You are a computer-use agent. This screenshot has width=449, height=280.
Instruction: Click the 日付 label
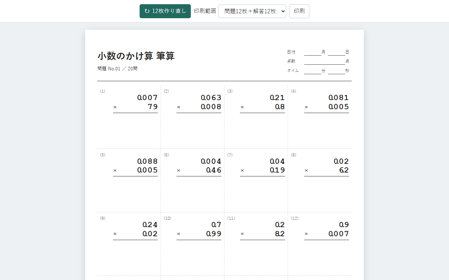click(x=291, y=52)
